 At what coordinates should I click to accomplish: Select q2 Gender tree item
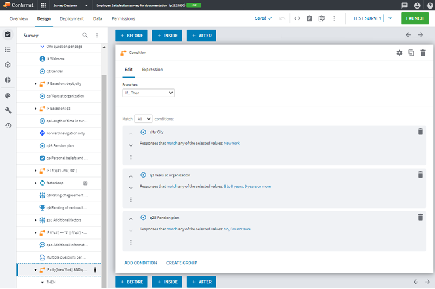59,71
